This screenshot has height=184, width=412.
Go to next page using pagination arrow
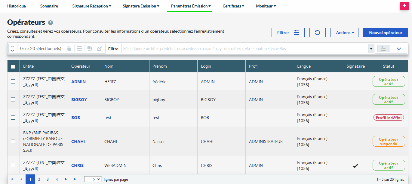pyautogui.click(x=66, y=179)
